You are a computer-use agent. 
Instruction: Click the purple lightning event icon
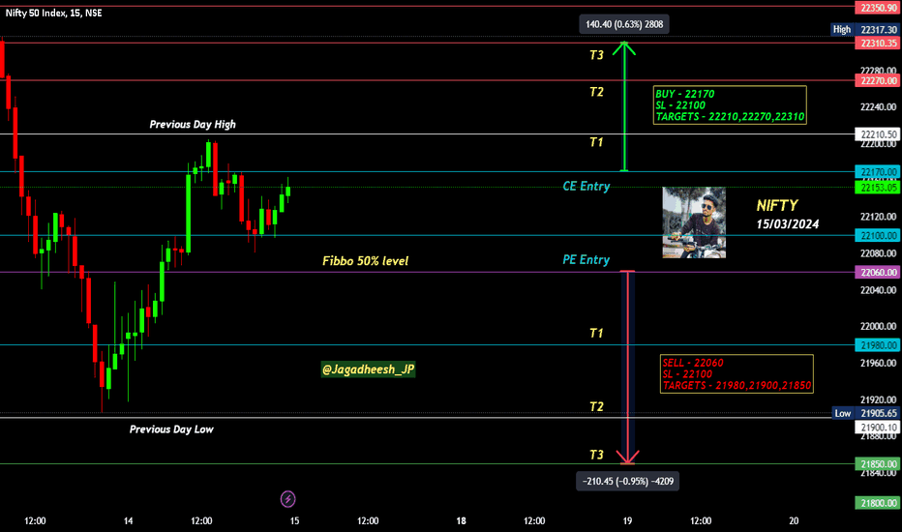point(287,499)
